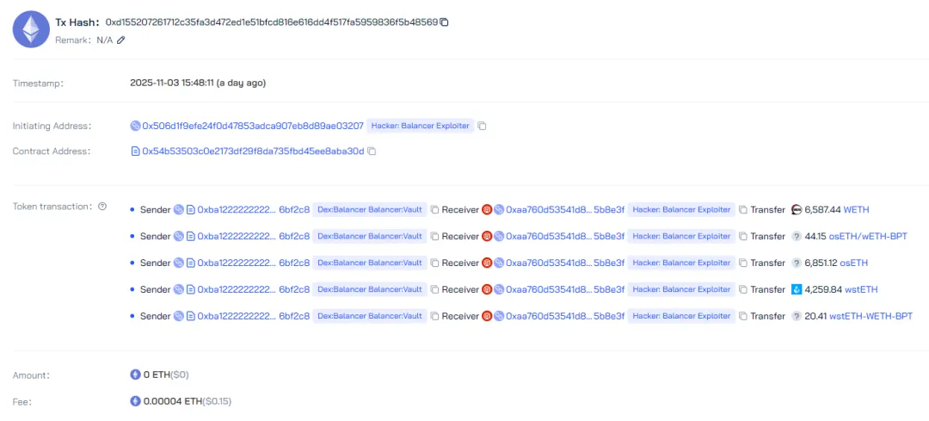
Task: Open the wstETH-WETH-BPT token link
Action: point(871,316)
